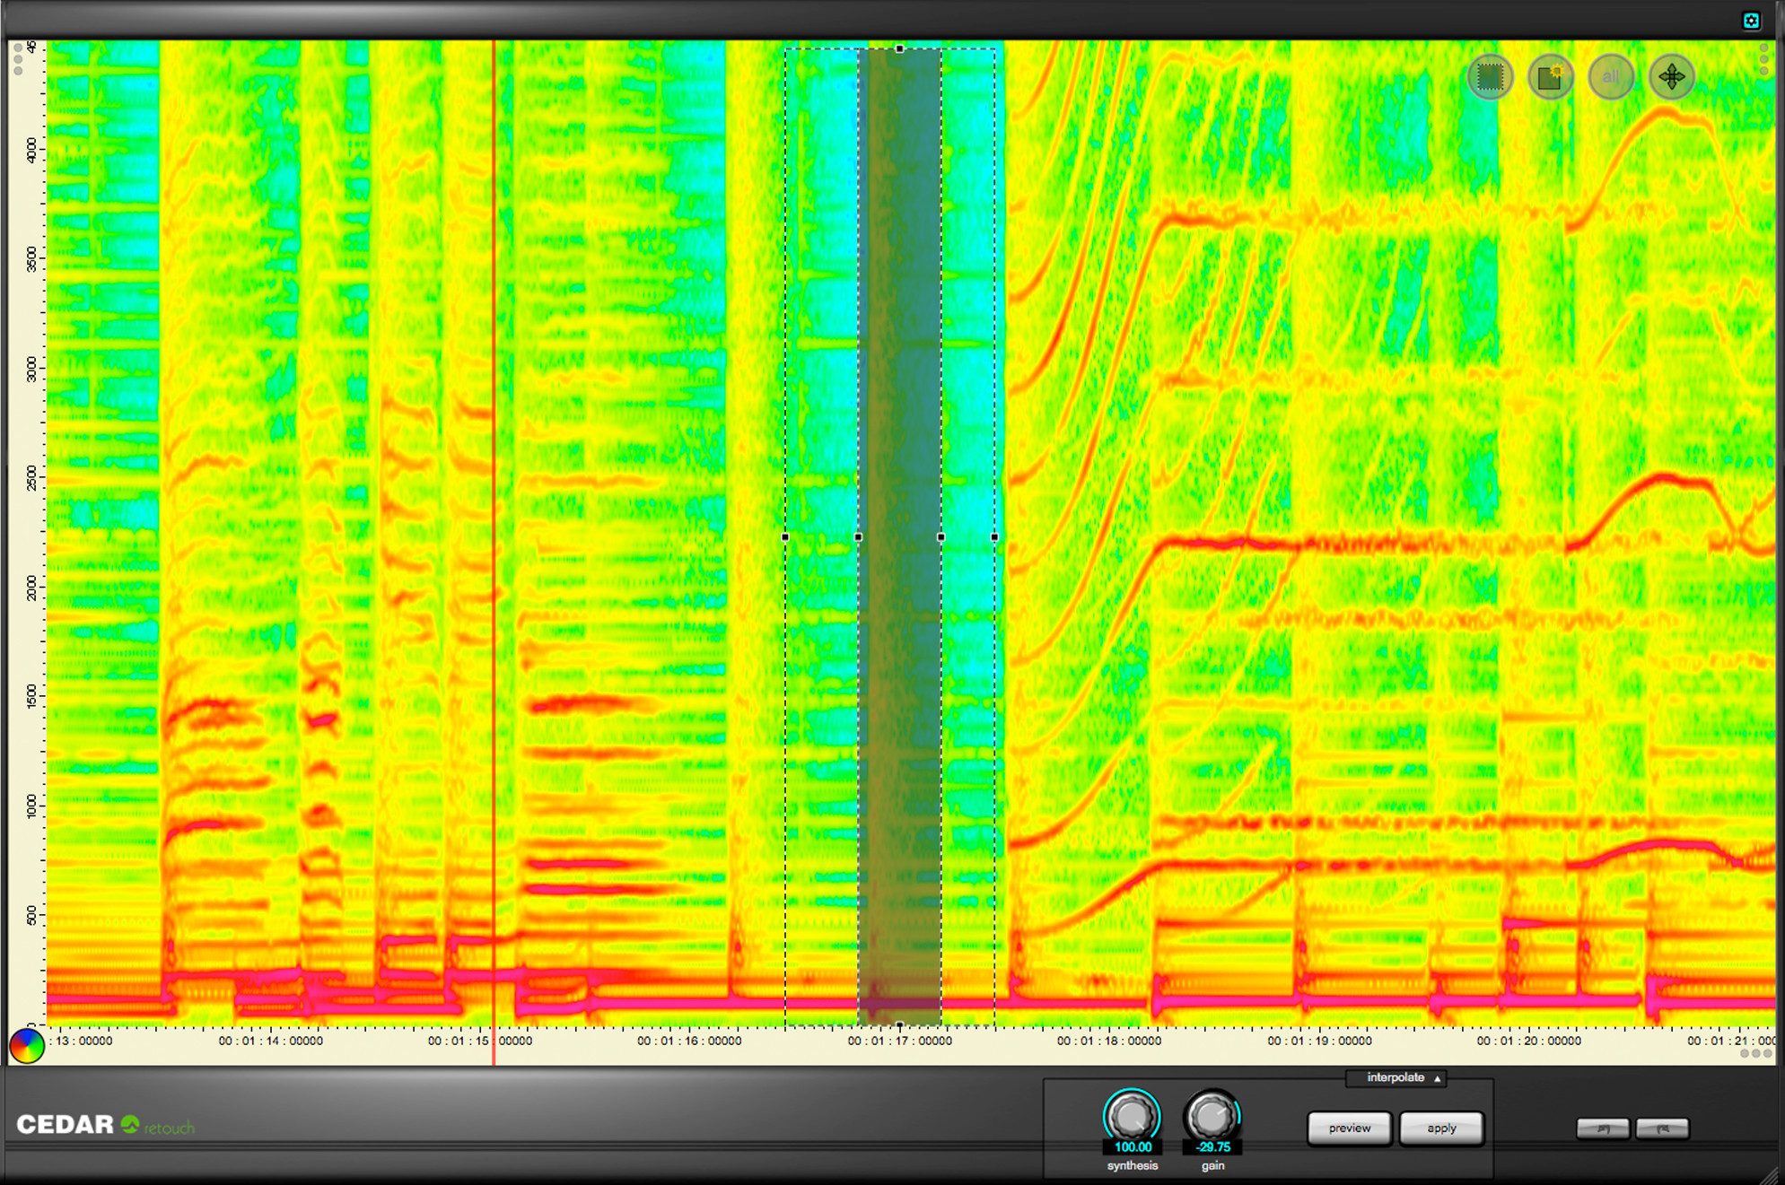Click the 3000 mark on the frequency axis
This screenshot has height=1185, width=1785.
click(31, 369)
